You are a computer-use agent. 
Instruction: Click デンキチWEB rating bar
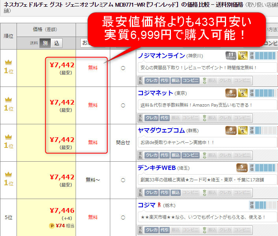263,168
